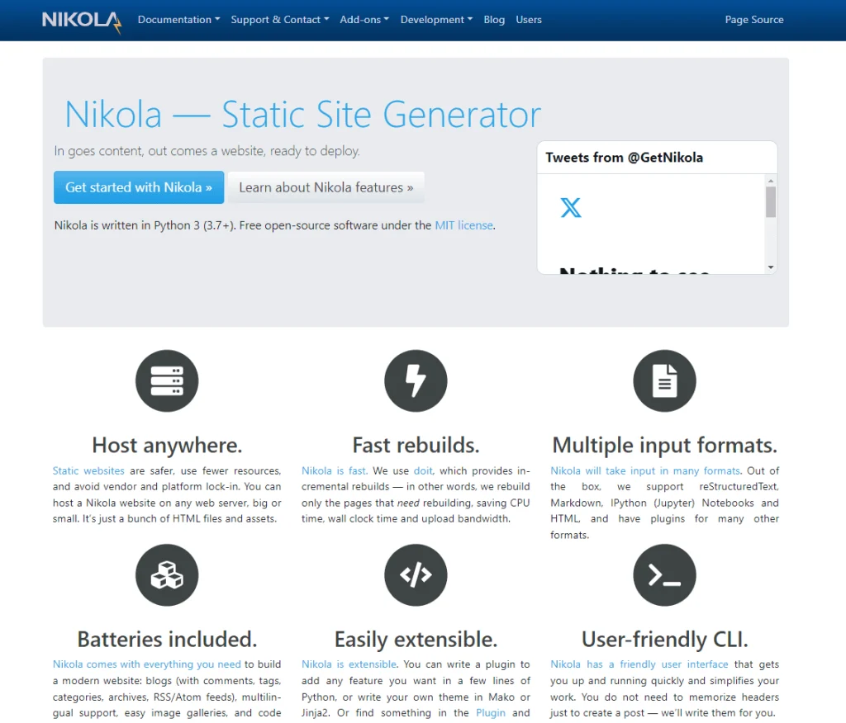Click the tweets widget scroll up arrow
This screenshot has height=723, width=846.
(771, 181)
